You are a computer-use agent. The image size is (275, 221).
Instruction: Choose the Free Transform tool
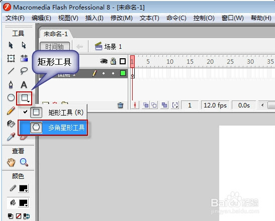click(11, 58)
